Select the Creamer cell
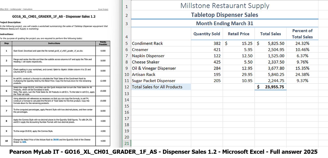 click(161, 50)
